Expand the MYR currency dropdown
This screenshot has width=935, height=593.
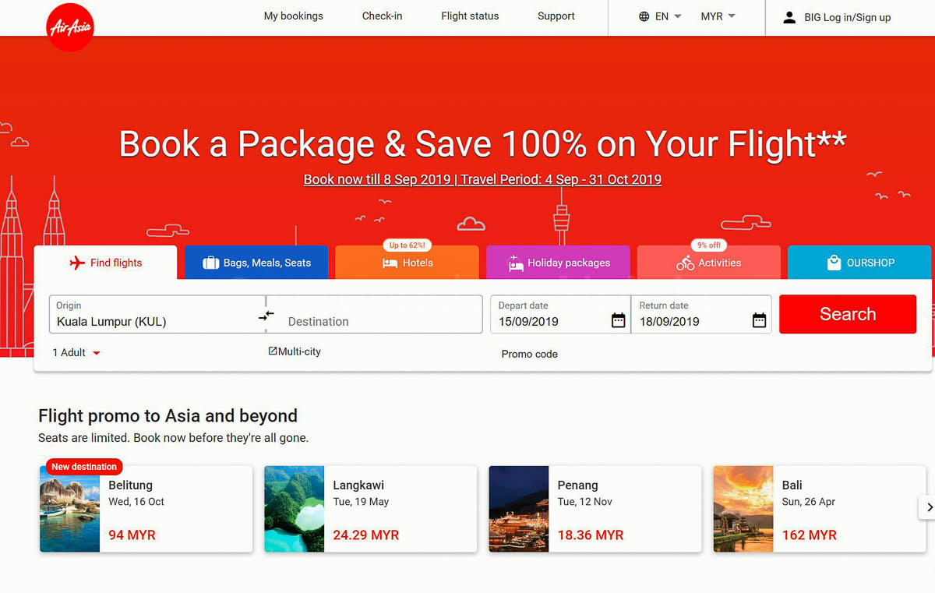[x=718, y=16]
